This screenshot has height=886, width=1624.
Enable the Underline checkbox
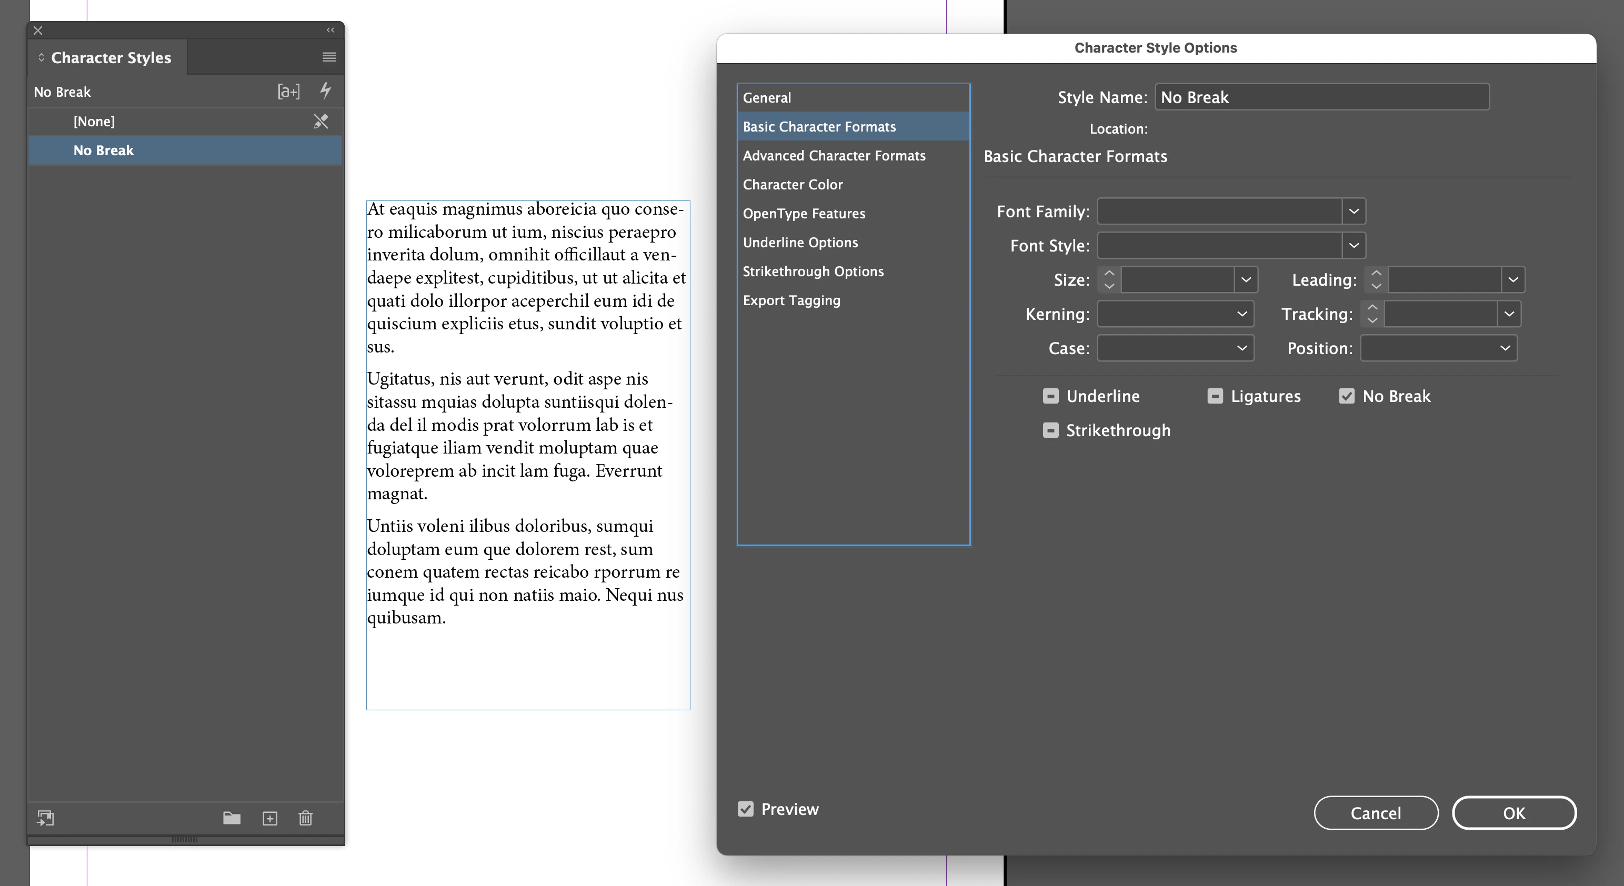(x=1050, y=396)
